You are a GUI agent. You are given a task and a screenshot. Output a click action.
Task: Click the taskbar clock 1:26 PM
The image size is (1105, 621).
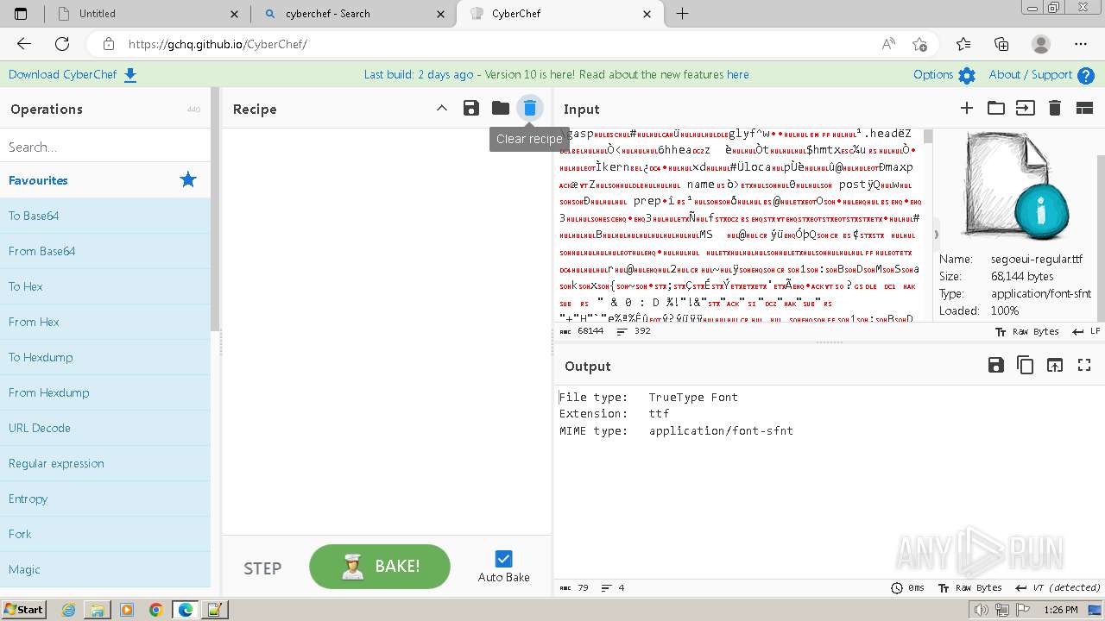coord(1059,610)
